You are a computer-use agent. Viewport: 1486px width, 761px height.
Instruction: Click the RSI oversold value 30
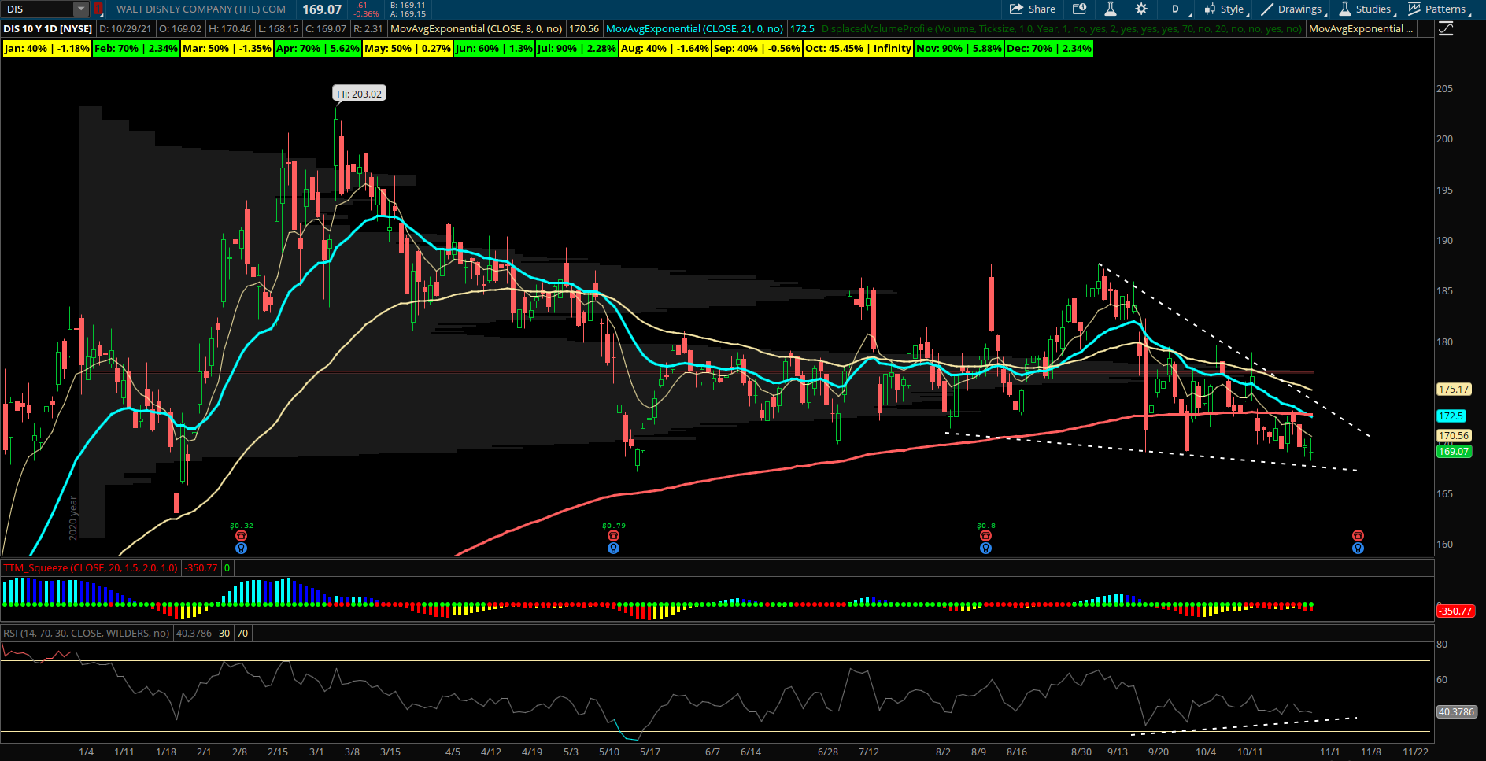click(x=224, y=633)
